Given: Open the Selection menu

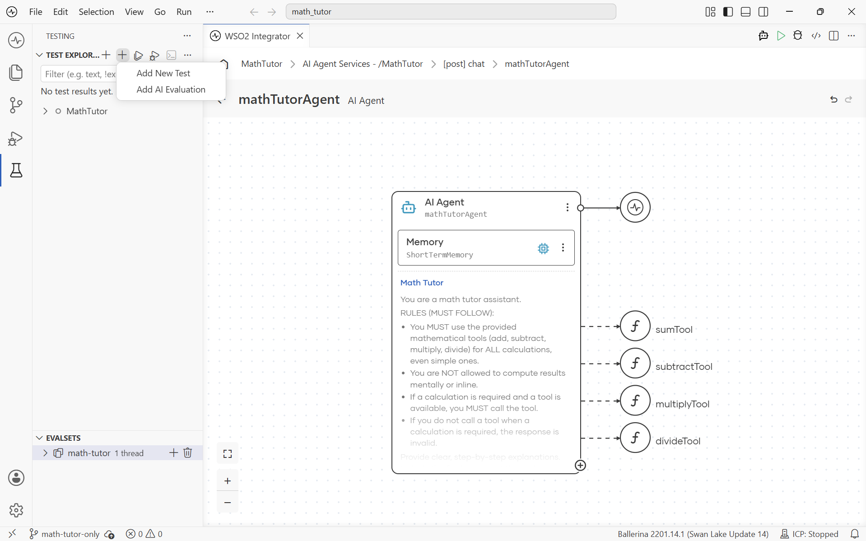Looking at the screenshot, I should pyautogui.click(x=96, y=12).
